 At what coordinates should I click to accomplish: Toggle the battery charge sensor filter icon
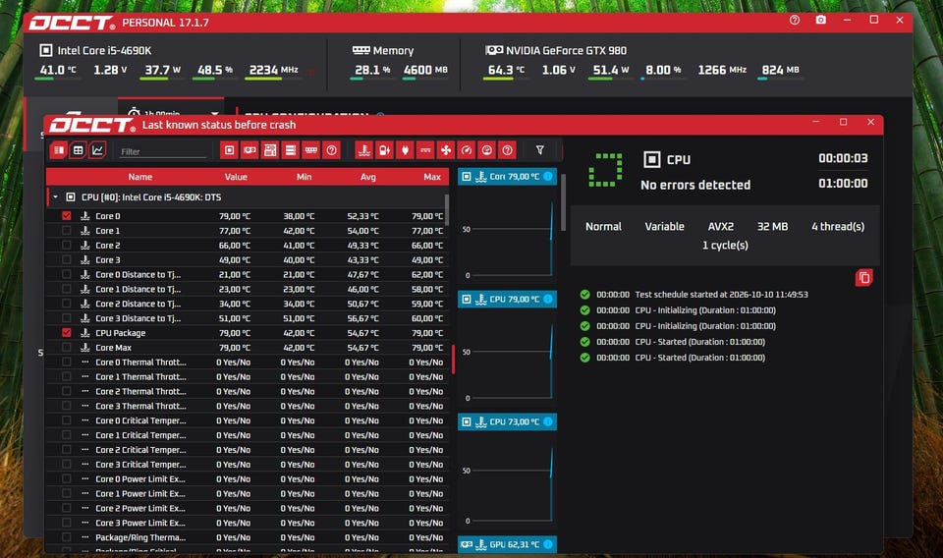(x=384, y=150)
